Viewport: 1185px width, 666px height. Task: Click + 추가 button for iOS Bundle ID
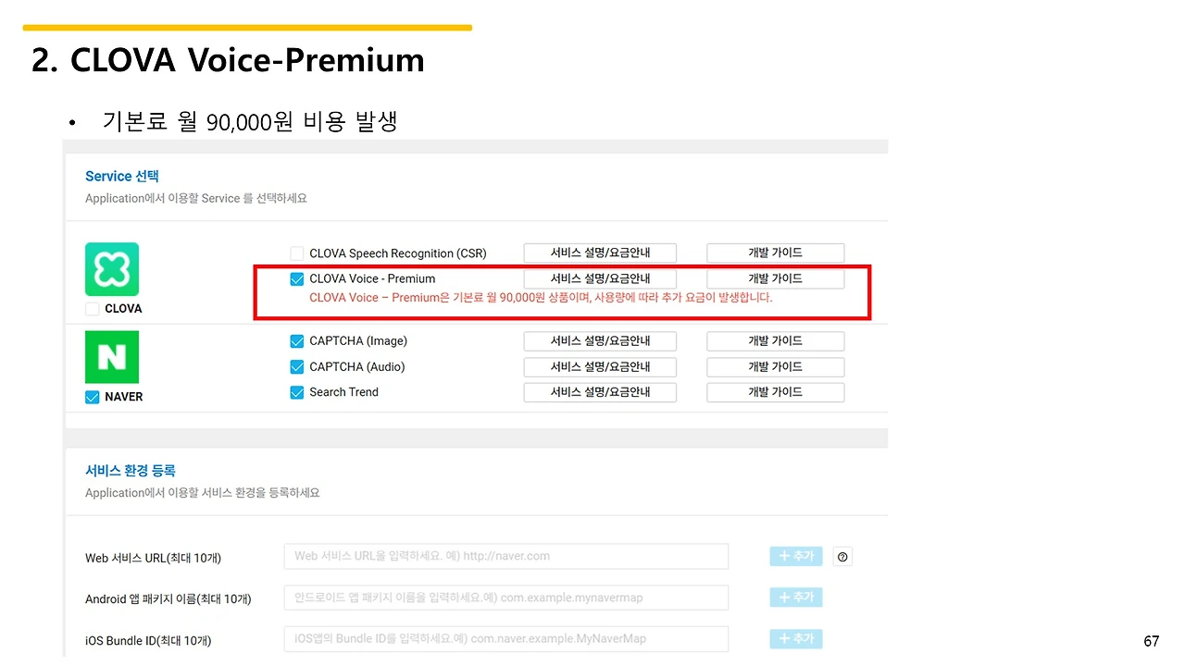click(796, 639)
